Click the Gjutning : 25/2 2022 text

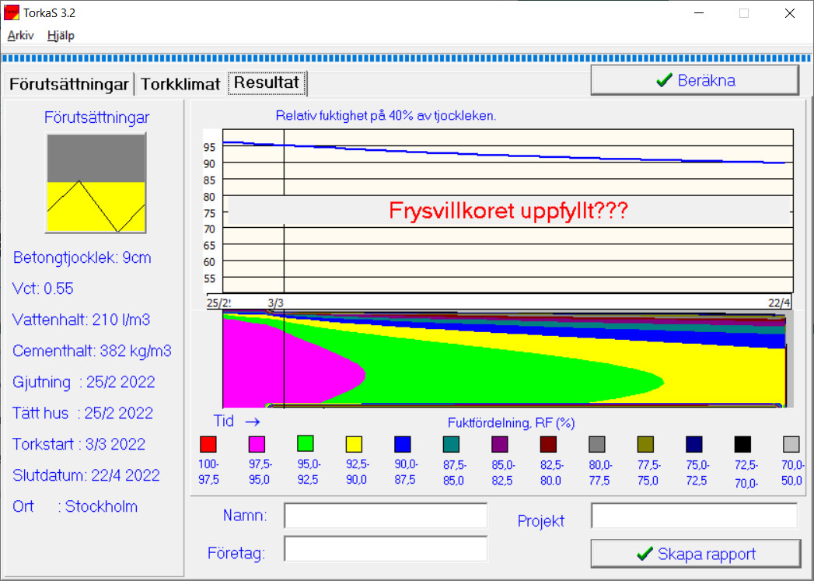click(84, 382)
